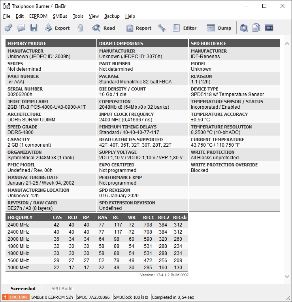Save dump with floppy disk icon
Screen dimensions: 292x302
34,28
